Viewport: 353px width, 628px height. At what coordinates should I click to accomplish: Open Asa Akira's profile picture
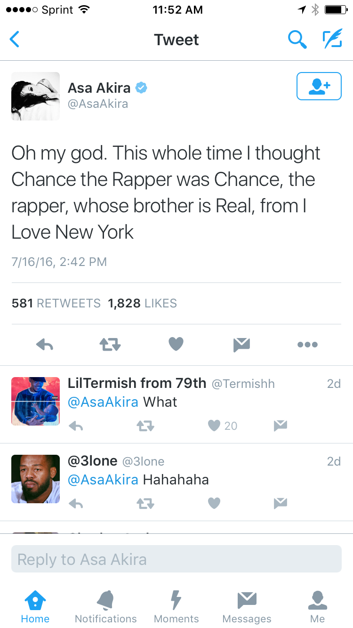(36, 96)
